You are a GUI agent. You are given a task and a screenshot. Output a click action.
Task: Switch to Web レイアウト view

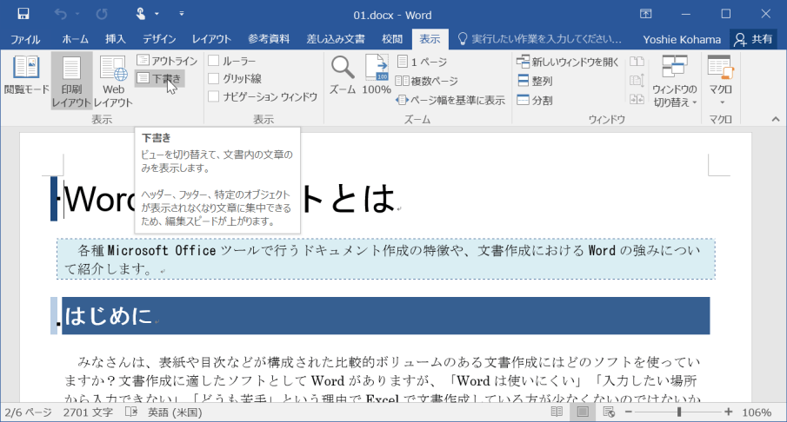113,82
